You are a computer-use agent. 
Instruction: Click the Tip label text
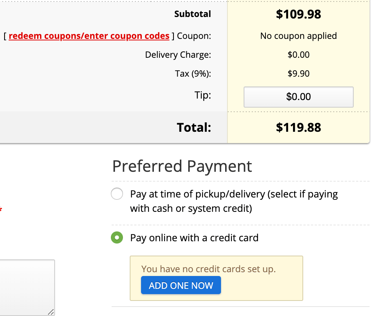tap(203, 95)
